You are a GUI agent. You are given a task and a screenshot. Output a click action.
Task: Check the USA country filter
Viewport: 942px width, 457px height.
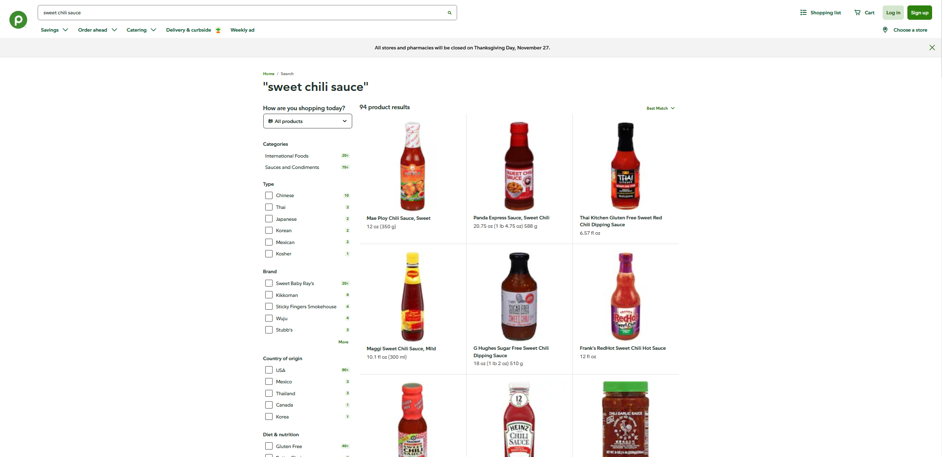click(x=269, y=370)
